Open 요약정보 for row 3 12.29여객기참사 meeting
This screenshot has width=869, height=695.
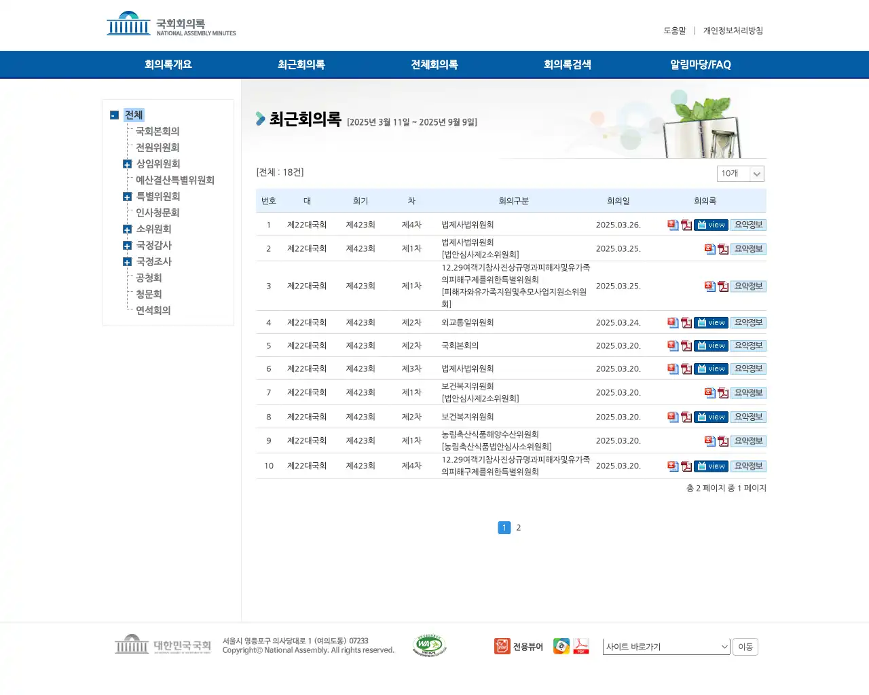[749, 286]
